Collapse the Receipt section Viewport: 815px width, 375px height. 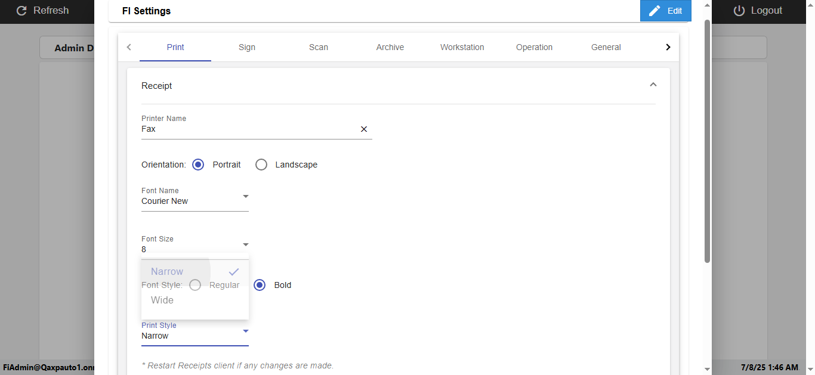tap(653, 85)
